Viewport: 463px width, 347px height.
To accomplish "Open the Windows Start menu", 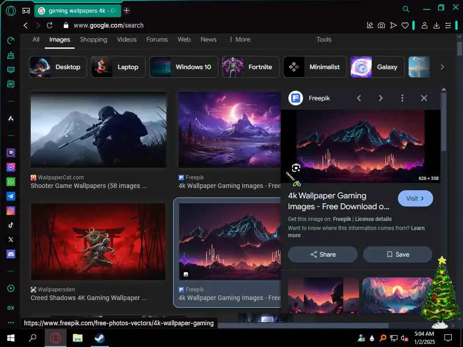I will (x=11, y=338).
